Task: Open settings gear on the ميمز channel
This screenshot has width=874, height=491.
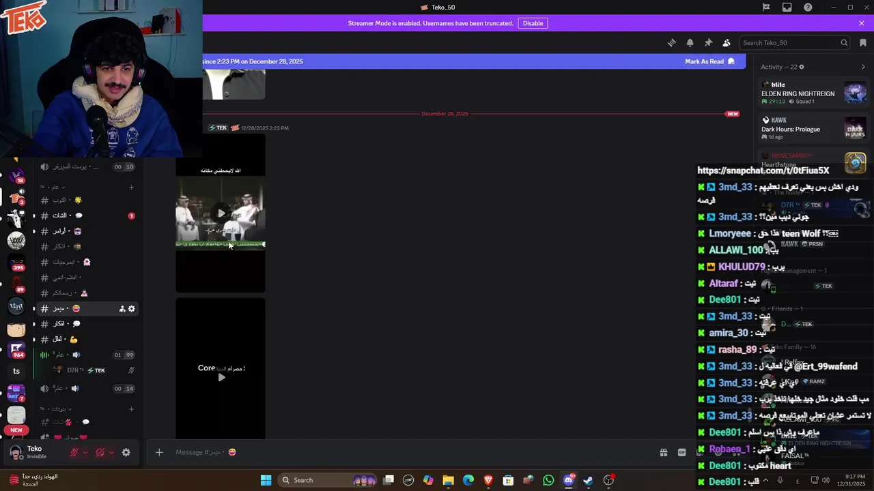Action: (132, 309)
